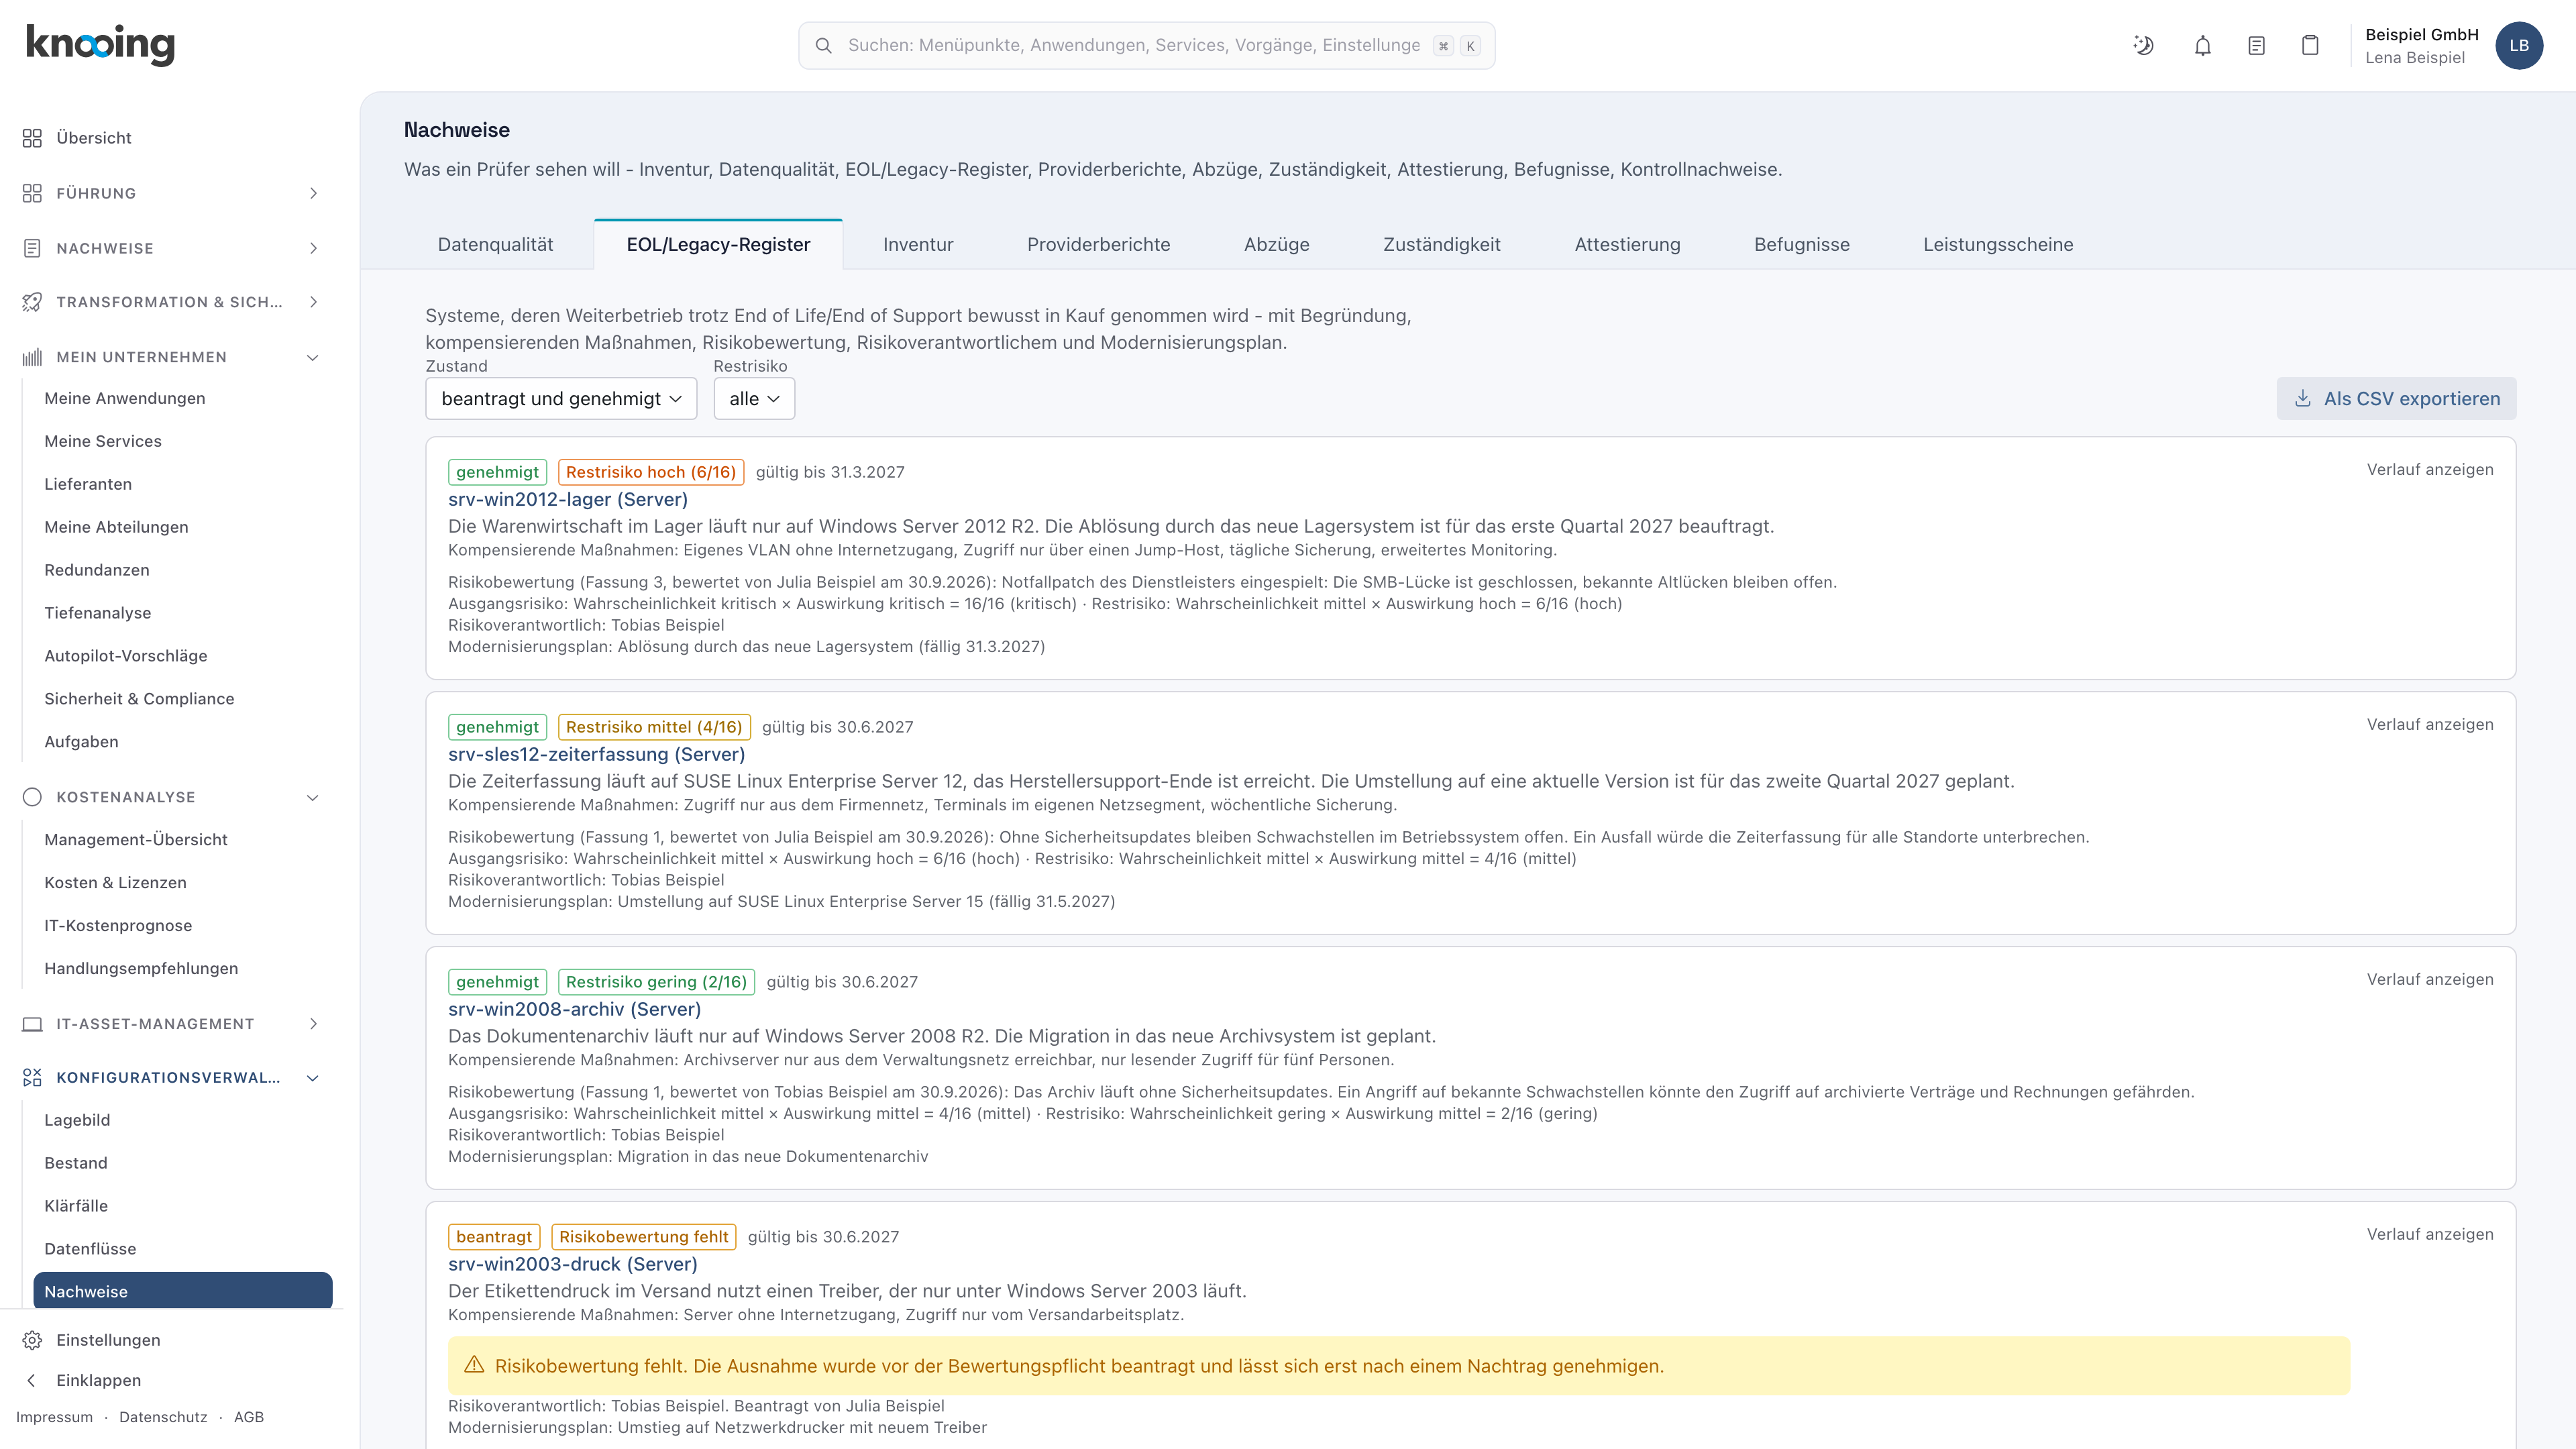The image size is (2576, 1449).
Task: Click the Führung section icon
Action: click(32, 193)
